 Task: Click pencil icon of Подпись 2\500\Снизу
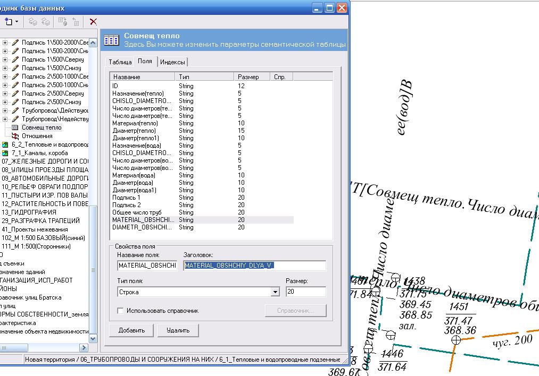pyautogui.click(x=15, y=102)
